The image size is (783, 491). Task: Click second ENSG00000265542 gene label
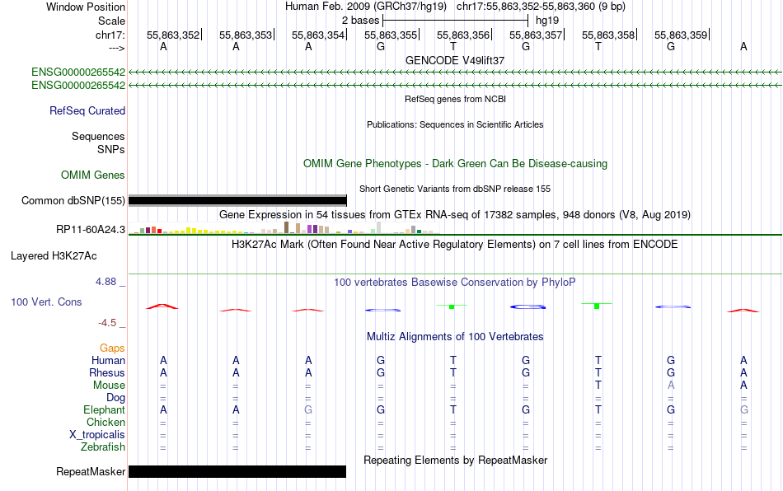[x=78, y=86]
